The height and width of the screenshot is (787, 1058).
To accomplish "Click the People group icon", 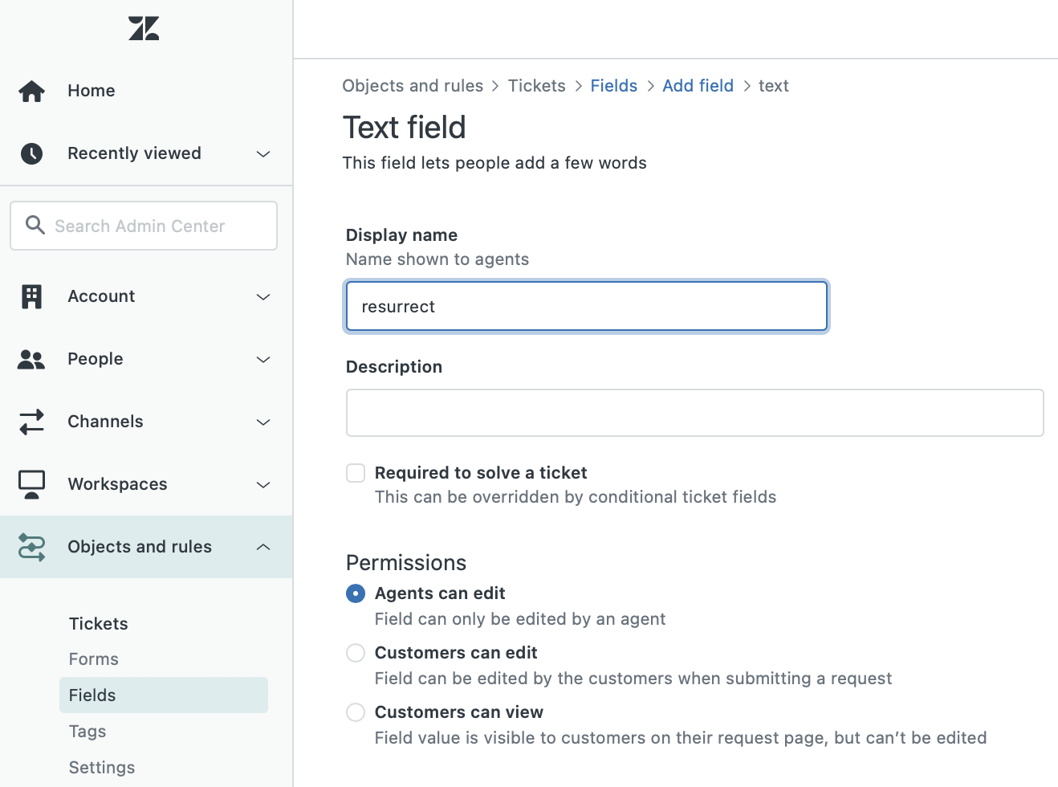I will click(x=31, y=359).
